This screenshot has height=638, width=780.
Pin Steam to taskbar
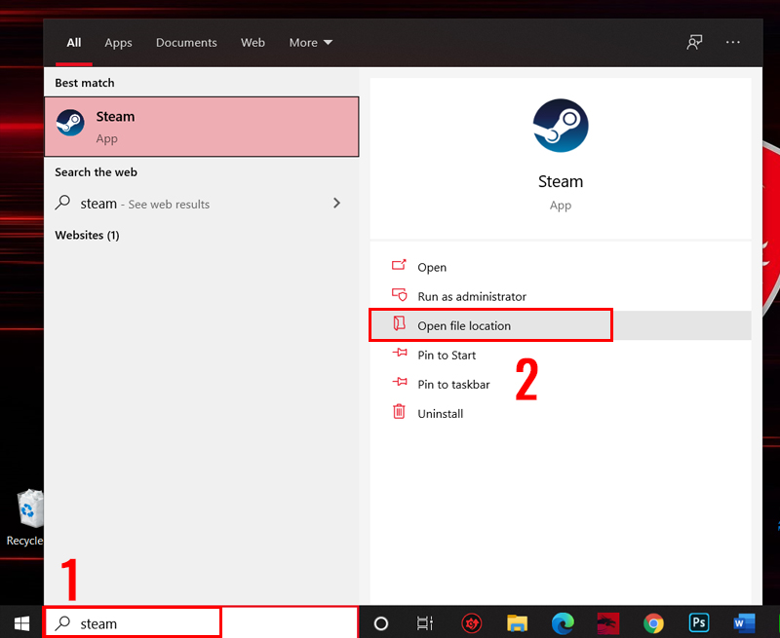coord(453,385)
